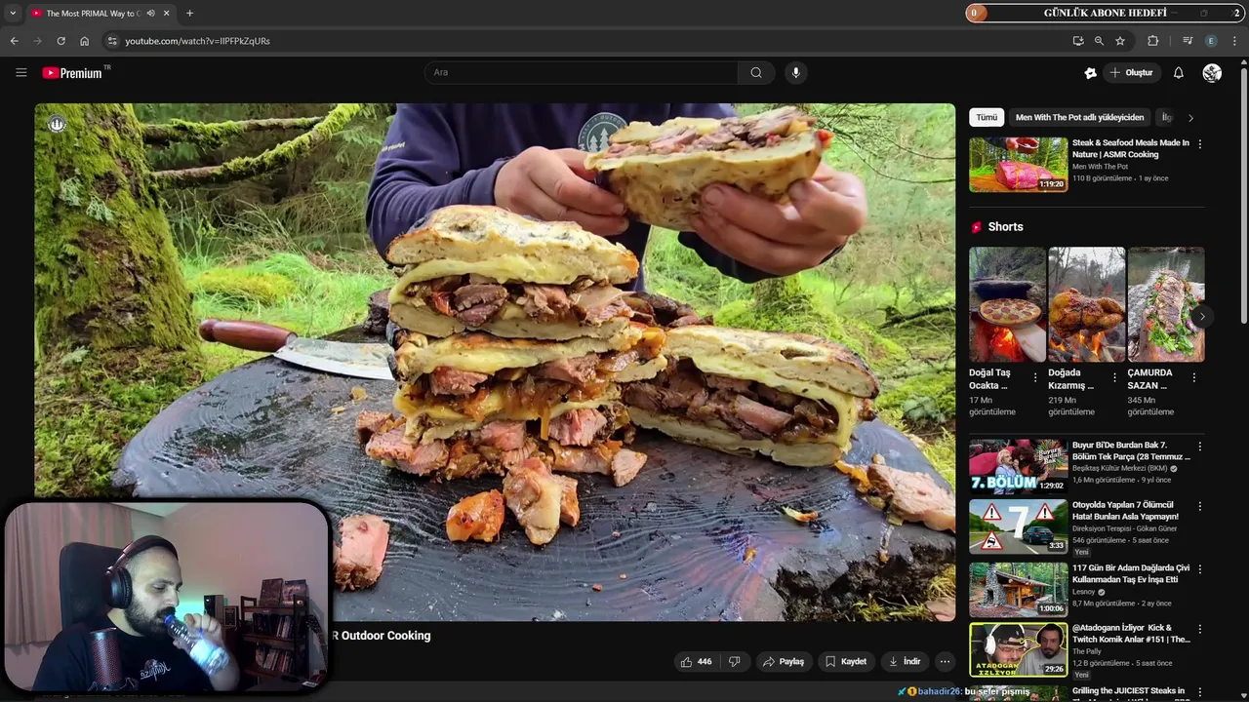
Task: Open options for ÇAMURDA SAZAN short
Action: click(x=1193, y=377)
